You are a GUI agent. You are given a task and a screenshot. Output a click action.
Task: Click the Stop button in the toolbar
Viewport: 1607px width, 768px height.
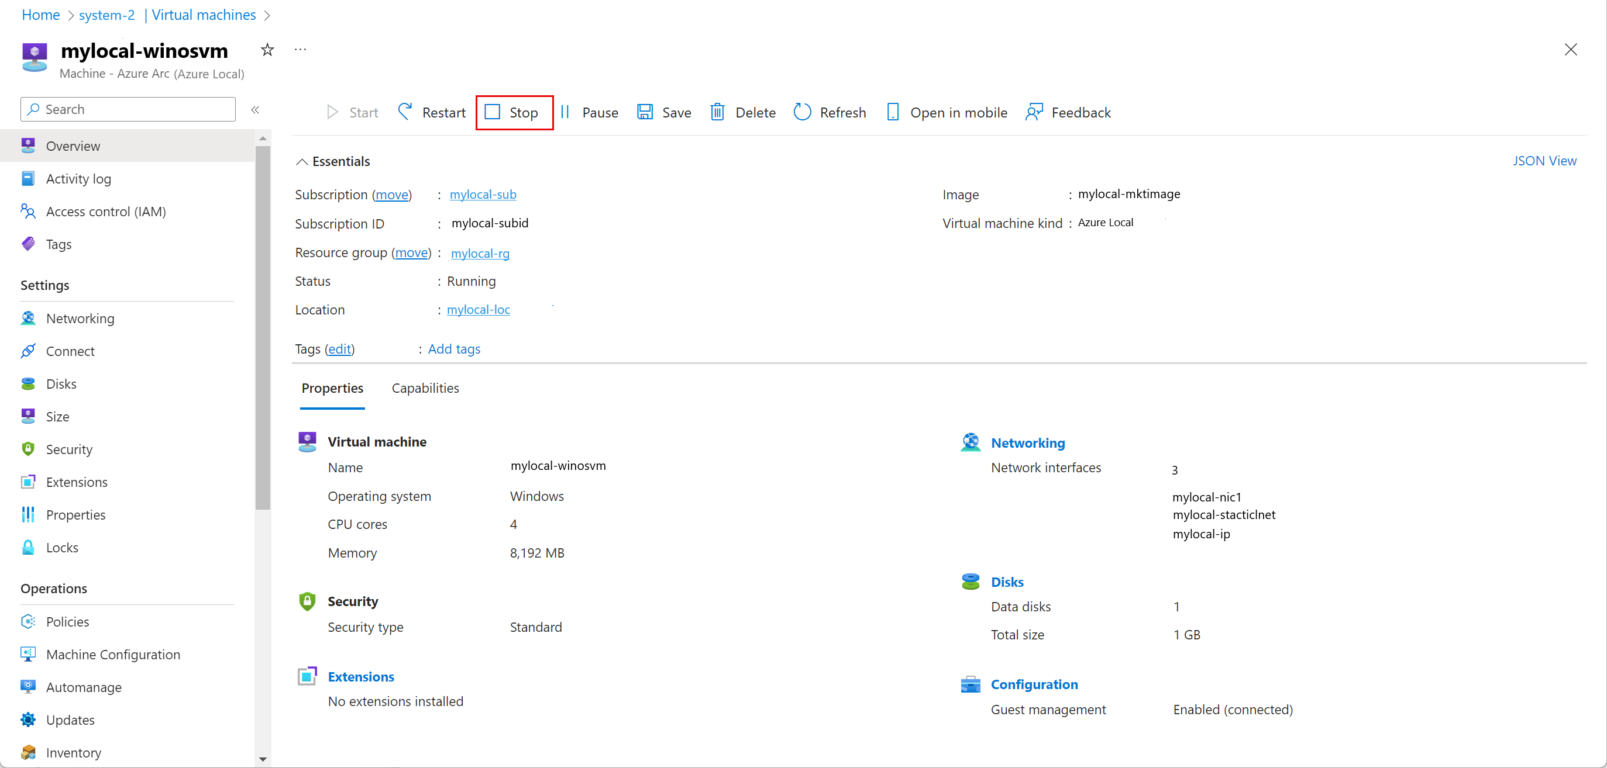click(513, 112)
